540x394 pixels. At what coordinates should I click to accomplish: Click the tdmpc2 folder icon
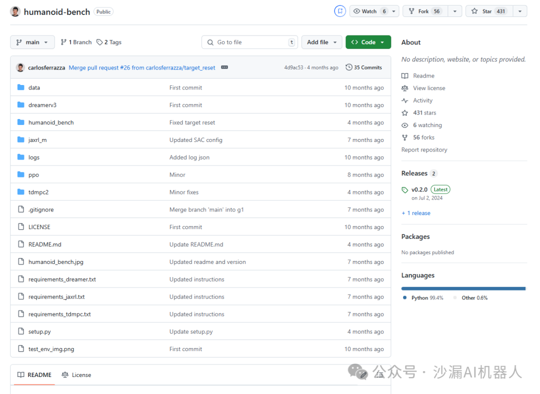[x=21, y=192]
